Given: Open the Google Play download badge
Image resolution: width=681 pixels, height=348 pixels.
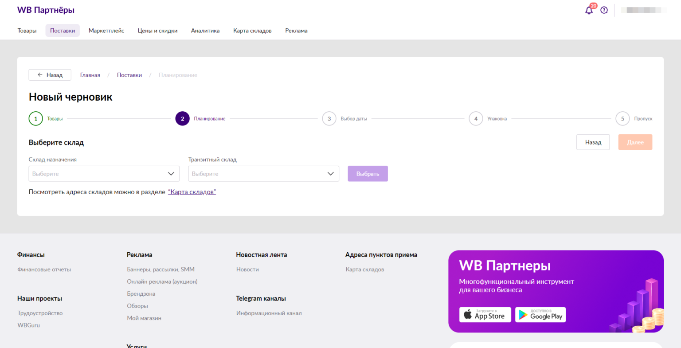Looking at the screenshot, I should point(540,315).
